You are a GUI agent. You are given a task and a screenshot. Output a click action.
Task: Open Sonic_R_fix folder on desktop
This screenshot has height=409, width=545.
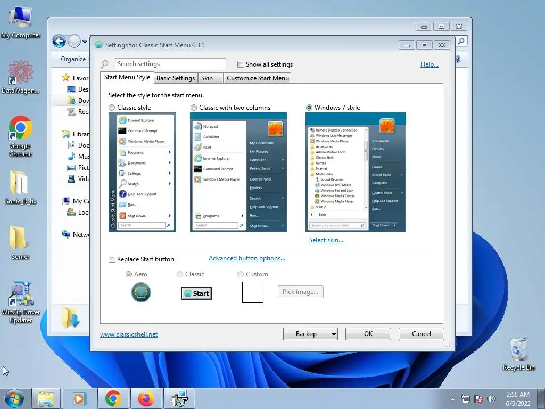coord(21,187)
